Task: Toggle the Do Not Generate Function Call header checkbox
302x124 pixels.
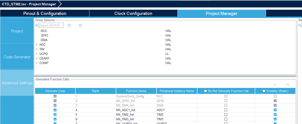Action: coord(206,91)
